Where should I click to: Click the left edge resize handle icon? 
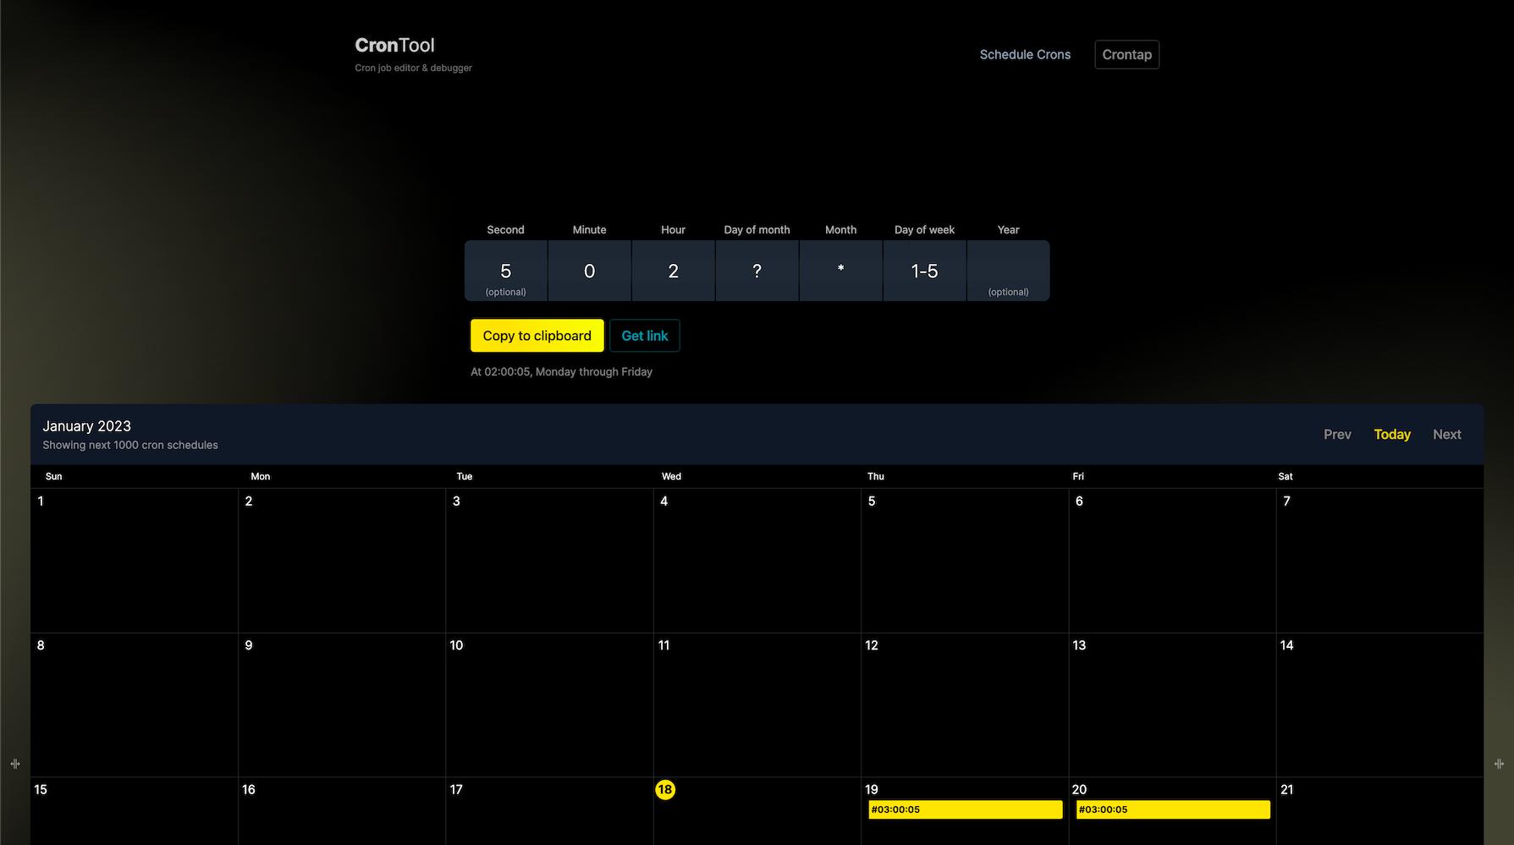[x=15, y=764]
